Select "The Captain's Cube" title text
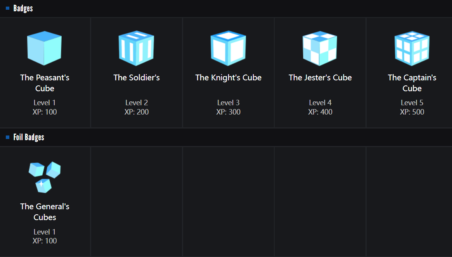452x257 pixels. (412, 83)
